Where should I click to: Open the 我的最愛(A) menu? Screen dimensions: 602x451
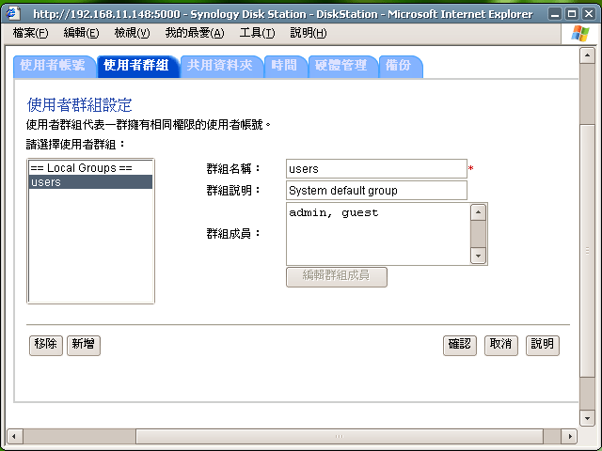[195, 33]
